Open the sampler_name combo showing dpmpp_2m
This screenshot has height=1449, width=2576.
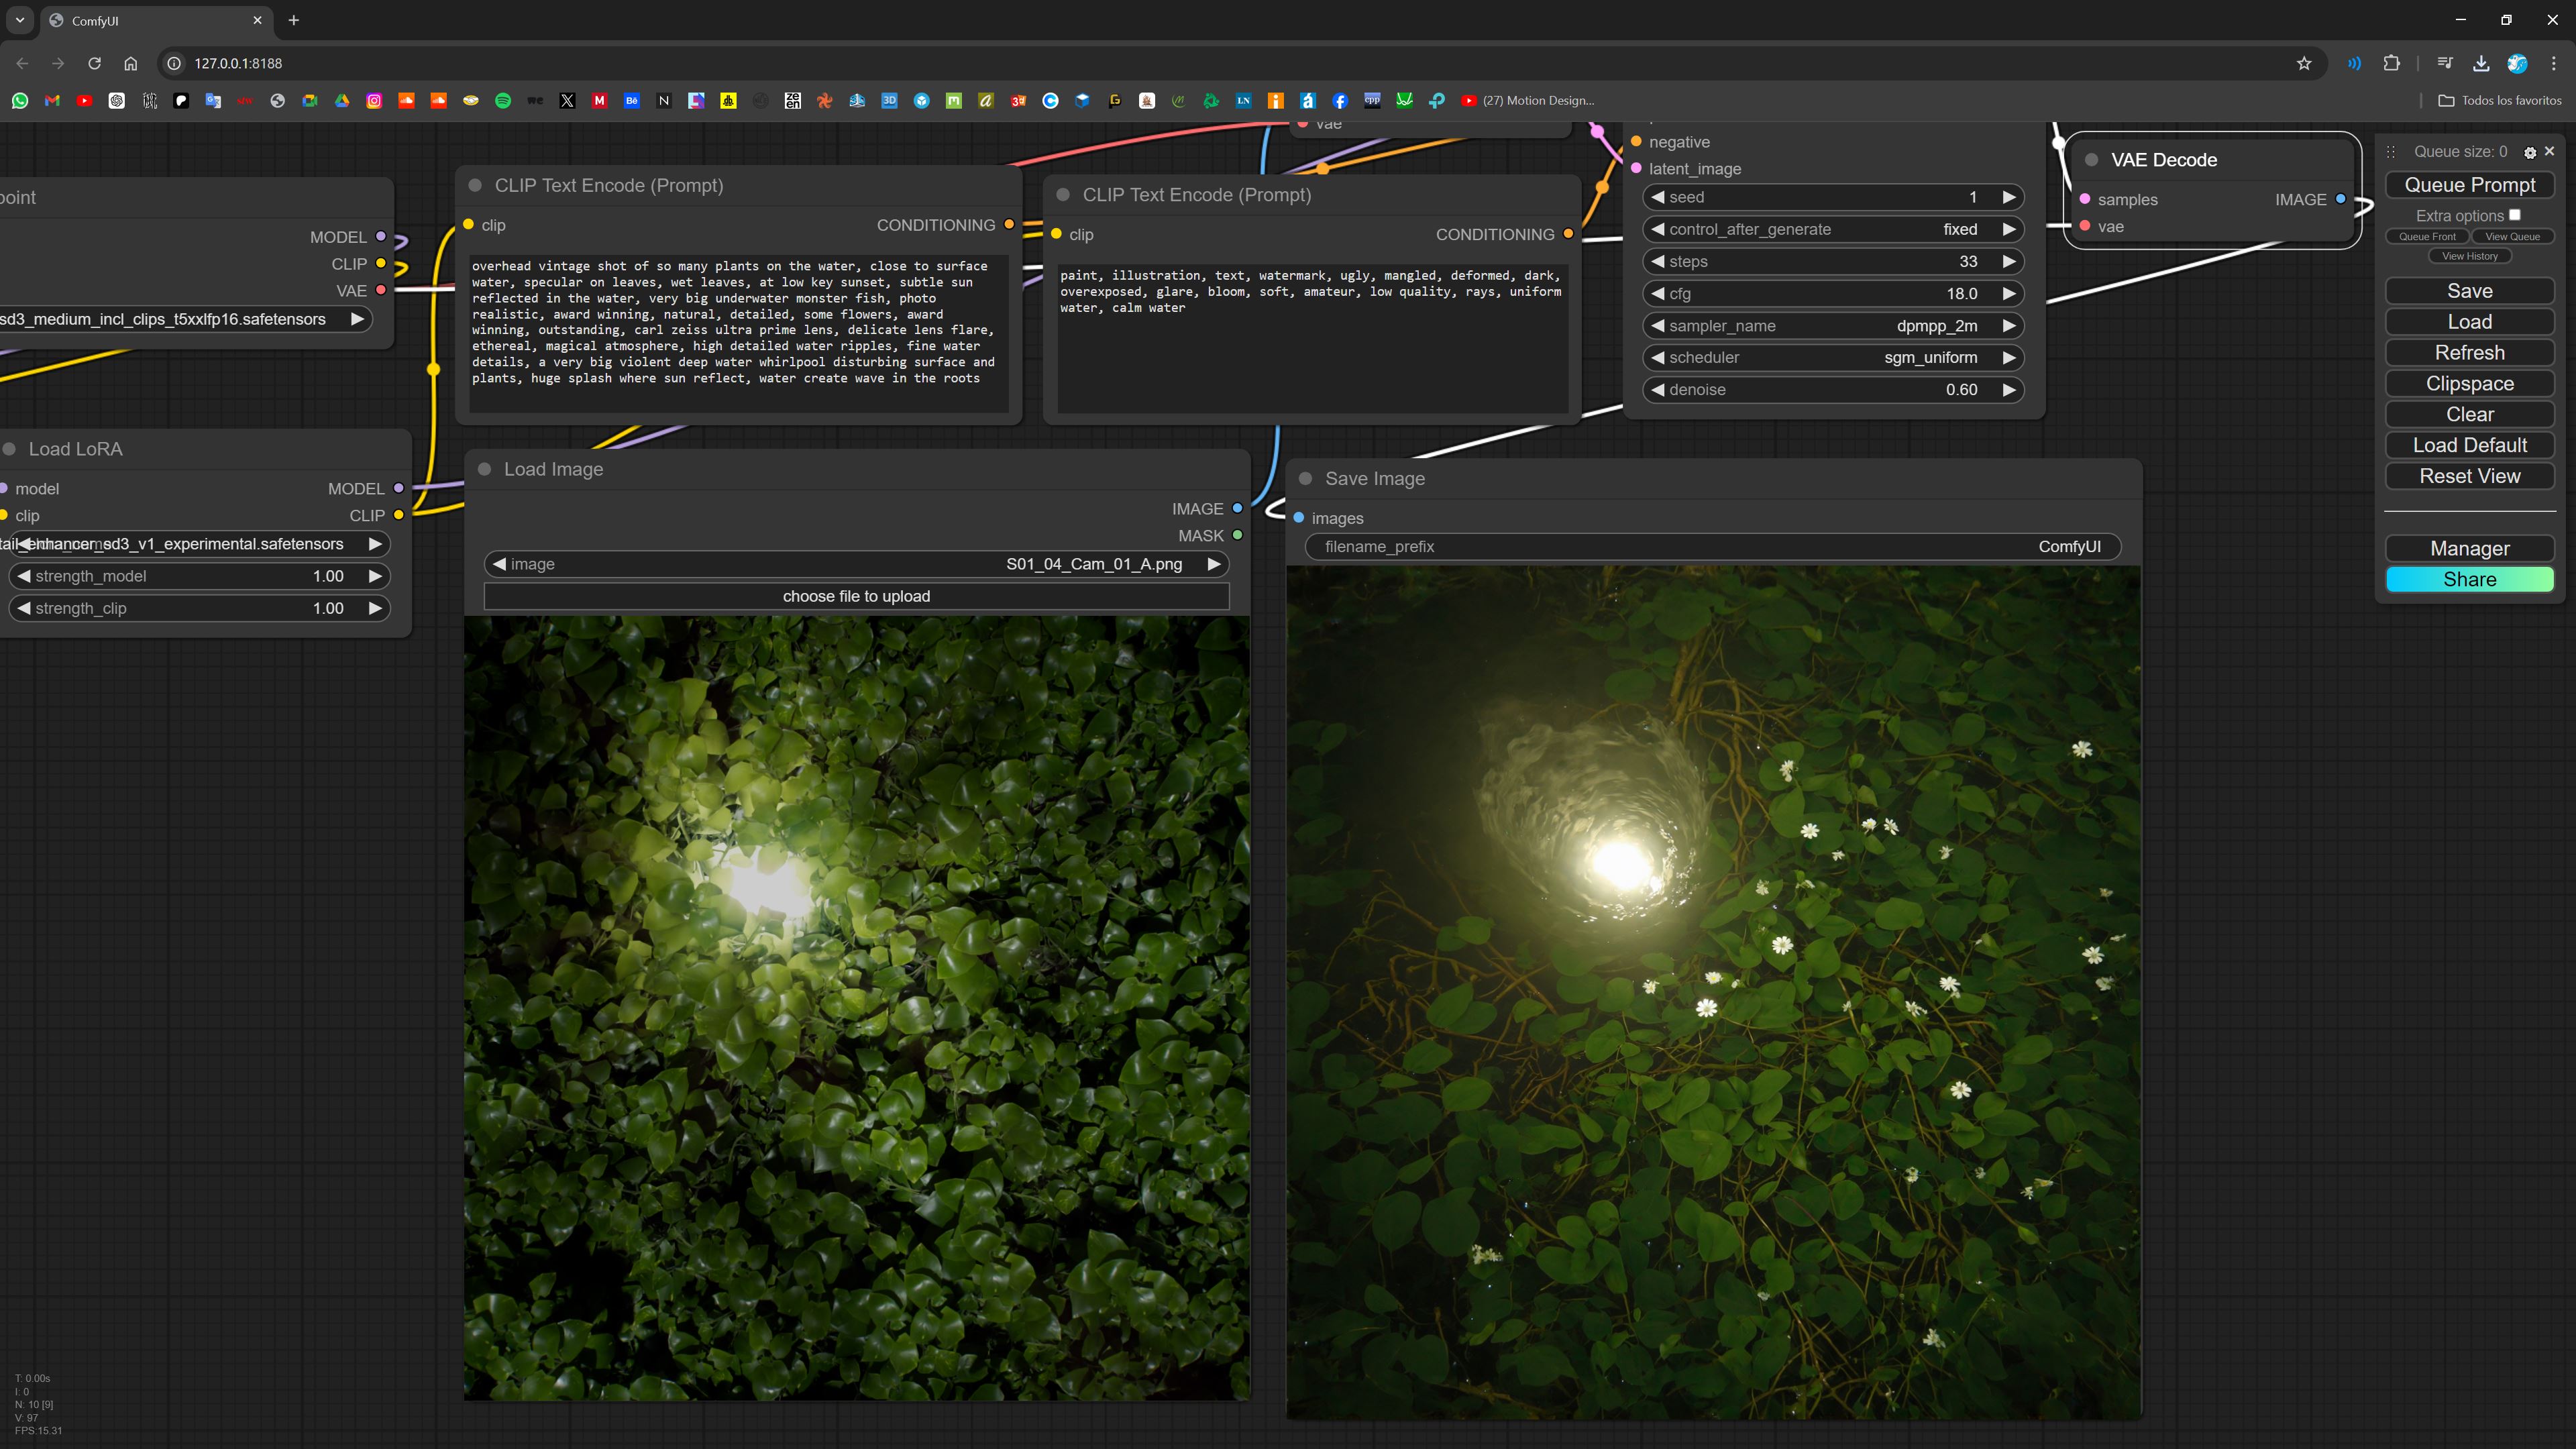point(1833,326)
